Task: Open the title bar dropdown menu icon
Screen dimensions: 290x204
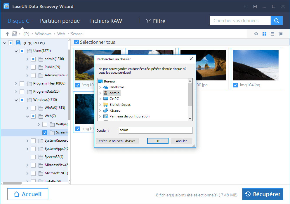Action: point(255,6)
